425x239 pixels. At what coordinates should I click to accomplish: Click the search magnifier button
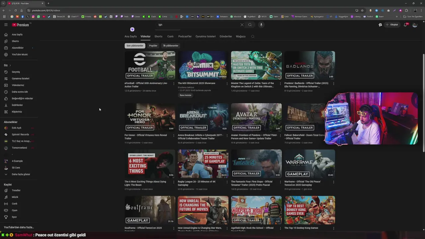click(250, 25)
